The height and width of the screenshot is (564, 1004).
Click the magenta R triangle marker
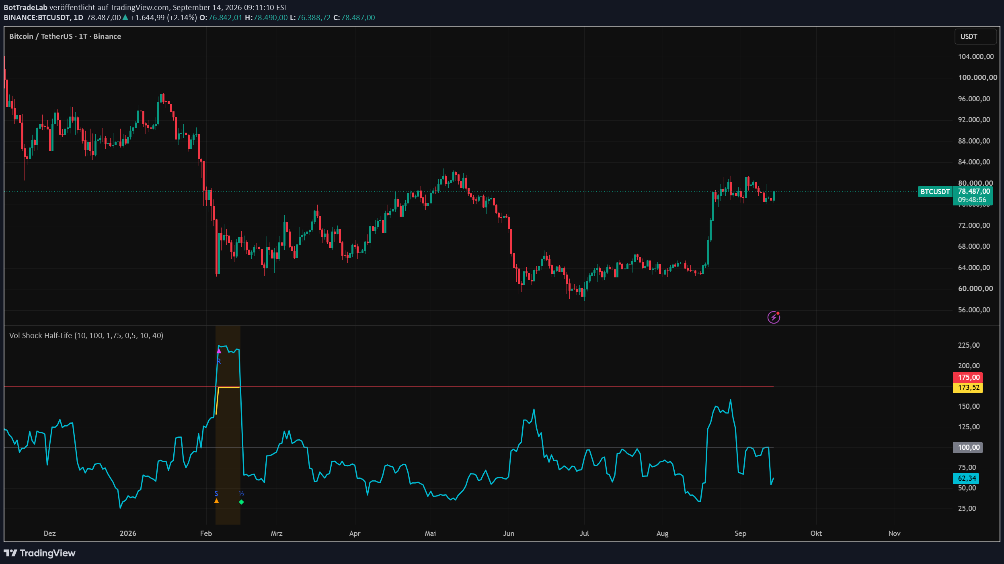point(219,351)
